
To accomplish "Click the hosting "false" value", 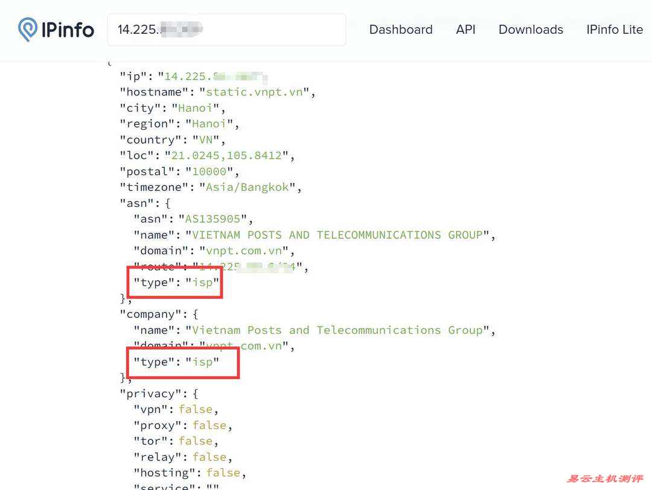I will point(223,472).
